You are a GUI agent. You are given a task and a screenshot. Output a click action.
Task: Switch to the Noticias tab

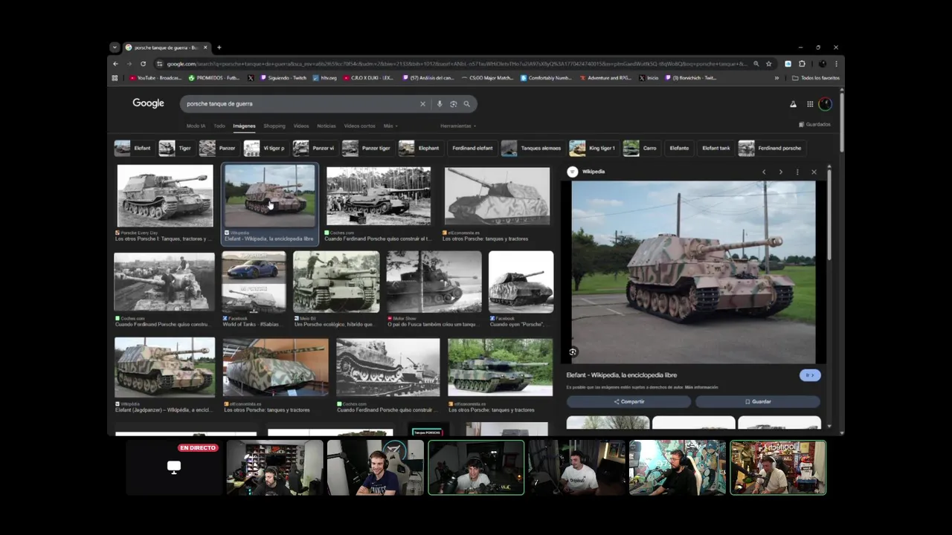(x=327, y=126)
